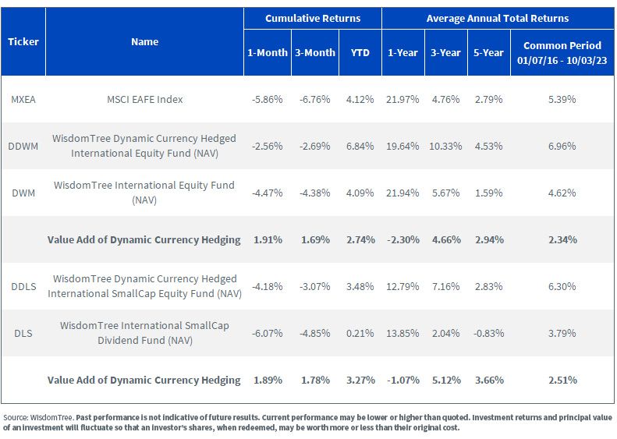
Task: Select the 1-Month column header
Action: (x=268, y=53)
